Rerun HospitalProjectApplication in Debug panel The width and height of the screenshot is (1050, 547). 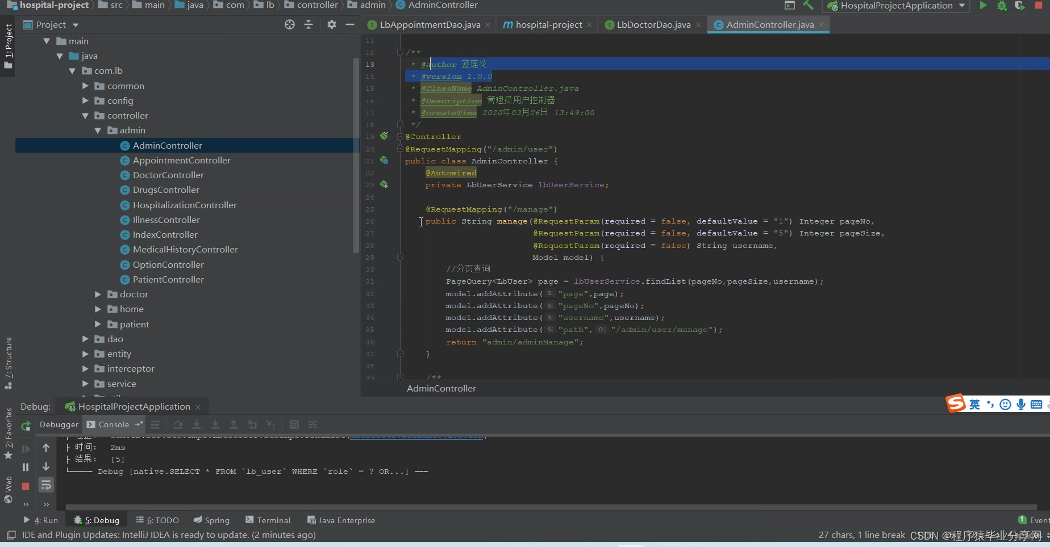tap(26, 426)
